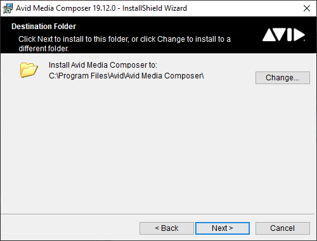317x241 pixels.
Task: Click the window title 'Avid Media Composer 19.12.0'
Action: 66,8
